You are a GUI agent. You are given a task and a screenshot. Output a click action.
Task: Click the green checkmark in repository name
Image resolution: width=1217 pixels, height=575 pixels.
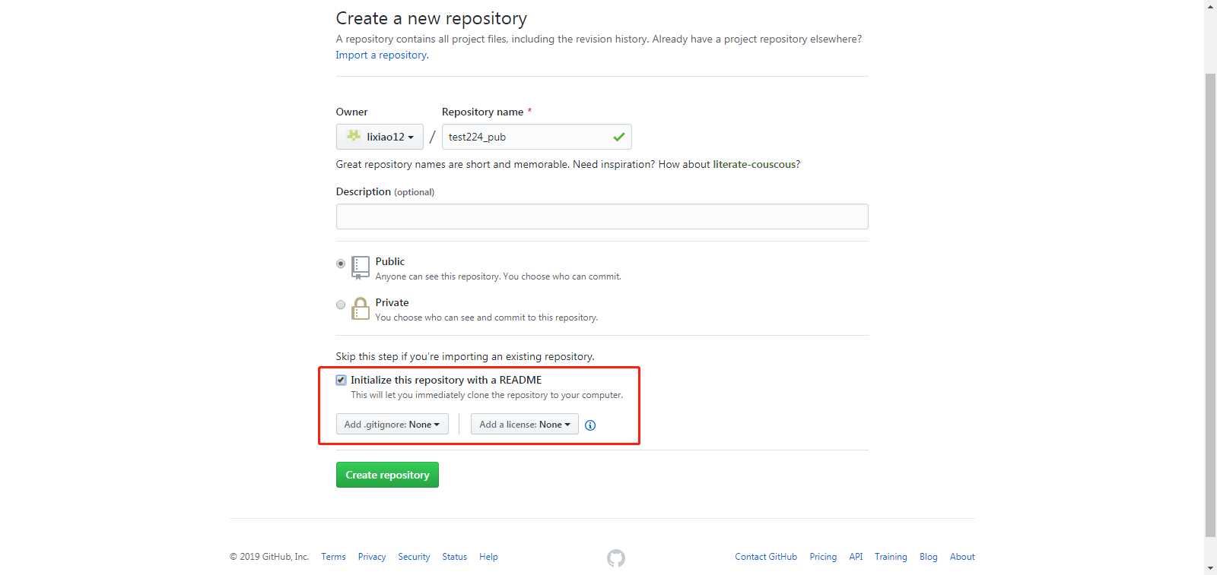(619, 137)
